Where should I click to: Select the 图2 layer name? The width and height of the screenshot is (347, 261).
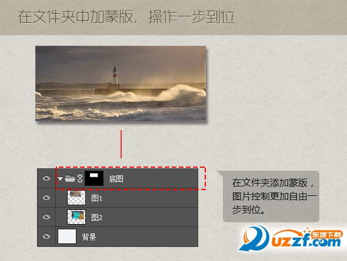click(96, 218)
